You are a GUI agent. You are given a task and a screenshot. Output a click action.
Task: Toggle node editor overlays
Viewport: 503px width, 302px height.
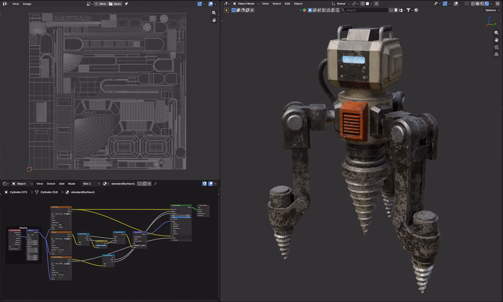(x=211, y=184)
